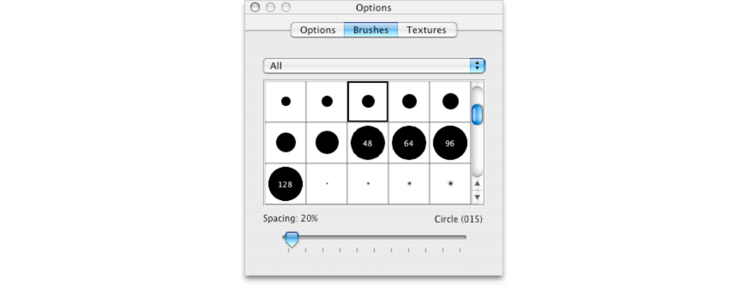748x285 pixels.
Task: Click the Brushes tab
Action: (370, 30)
